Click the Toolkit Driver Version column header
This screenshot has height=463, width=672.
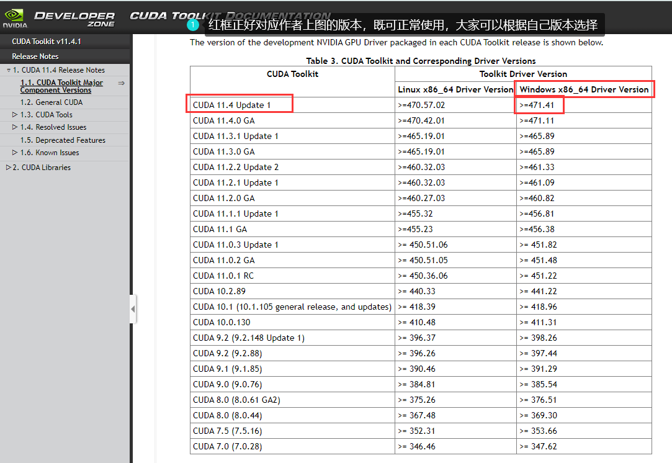[x=523, y=74]
